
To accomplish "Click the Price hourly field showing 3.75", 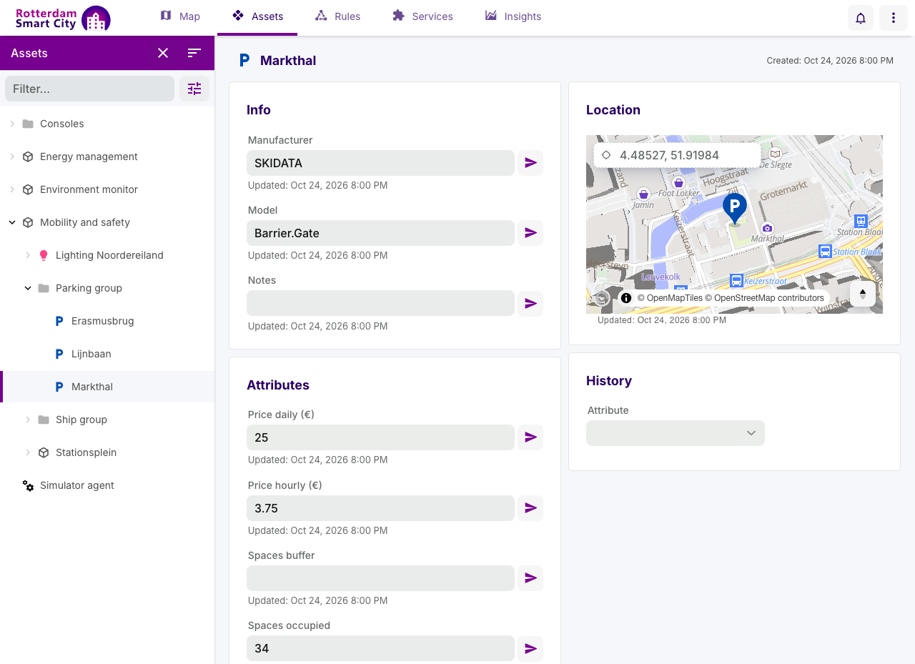I will [380, 508].
